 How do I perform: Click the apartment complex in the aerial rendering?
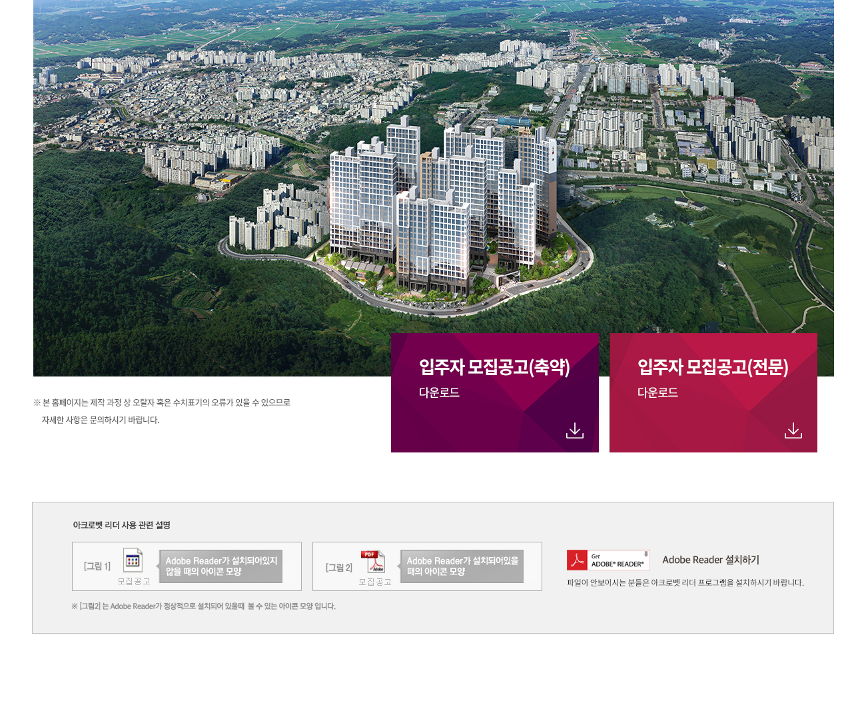(440, 213)
